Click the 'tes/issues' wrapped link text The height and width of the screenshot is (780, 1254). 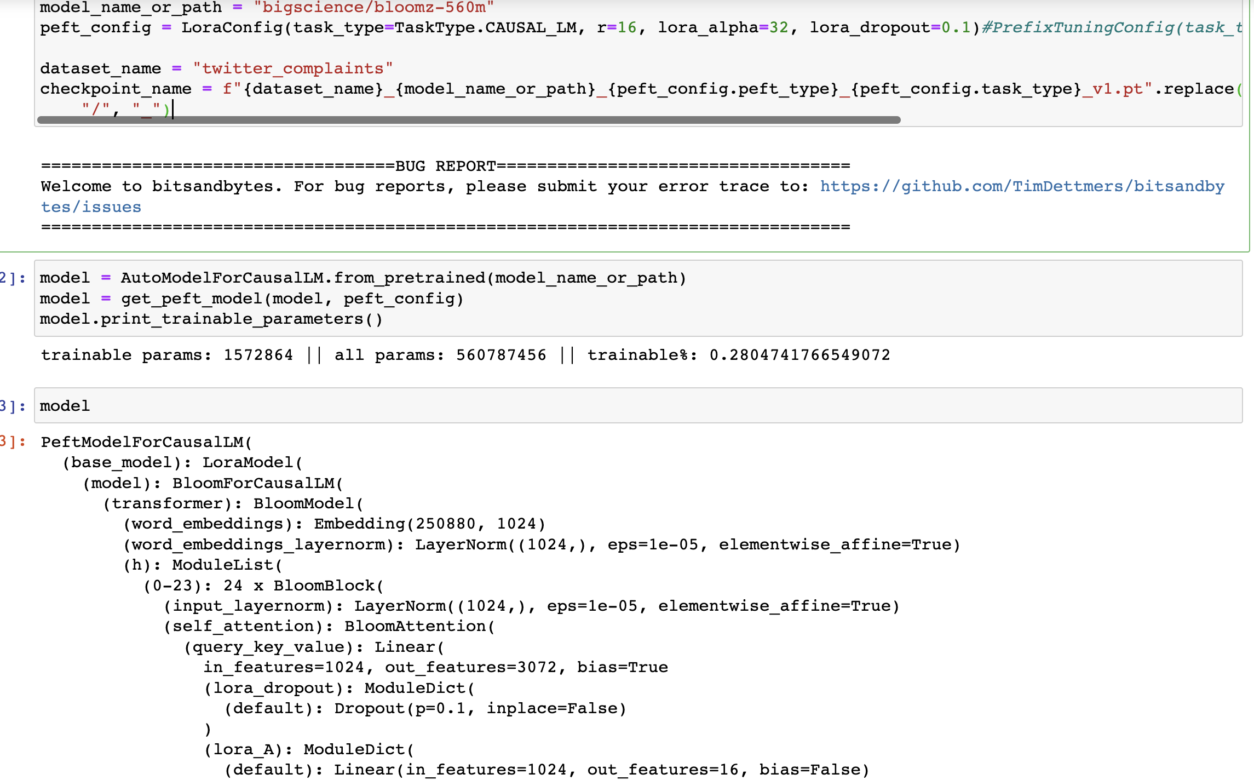click(91, 207)
